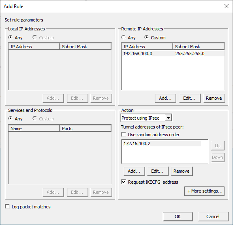Screen dimensions: 233x225
Task: Click Add under Remote IP Addresses
Action: (165, 98)
